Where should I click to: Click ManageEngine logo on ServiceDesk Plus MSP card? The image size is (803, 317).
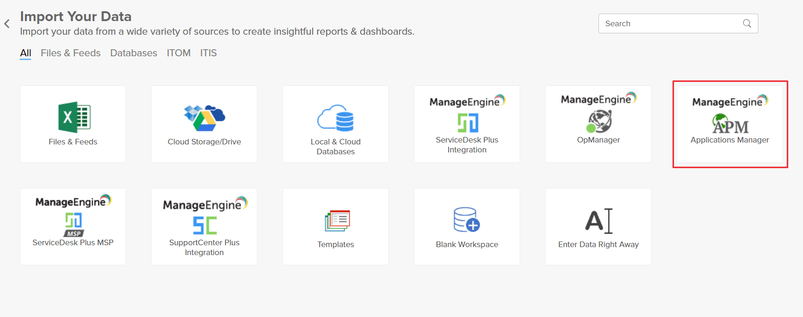point(73,201)
